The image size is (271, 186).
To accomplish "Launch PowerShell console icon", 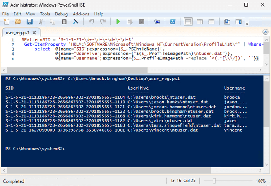I will [173, 22].
